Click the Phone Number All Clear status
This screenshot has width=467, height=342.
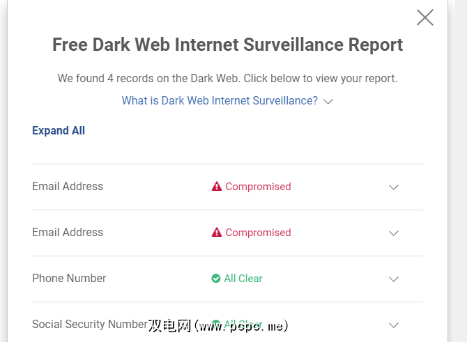(x=243, y=279)
